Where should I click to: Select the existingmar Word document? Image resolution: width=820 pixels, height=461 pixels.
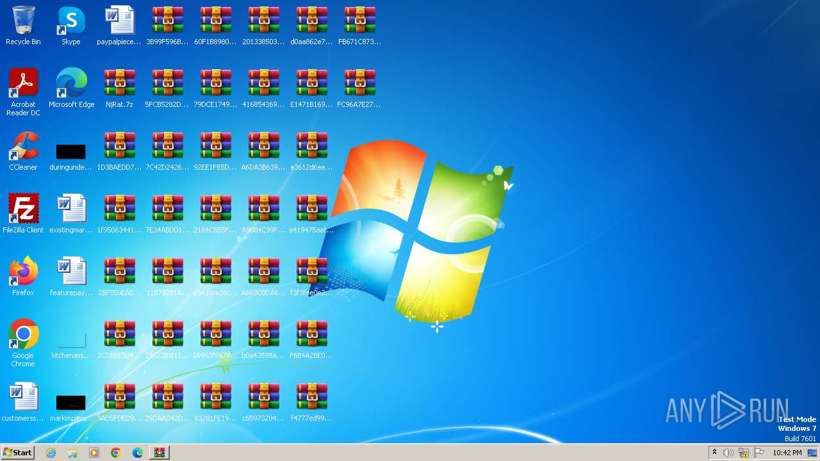point(71,214)
